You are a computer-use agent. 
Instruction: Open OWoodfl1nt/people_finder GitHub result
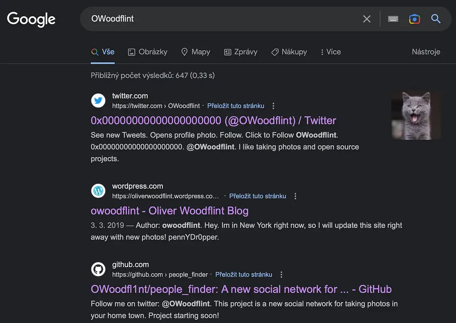[241, 289]
